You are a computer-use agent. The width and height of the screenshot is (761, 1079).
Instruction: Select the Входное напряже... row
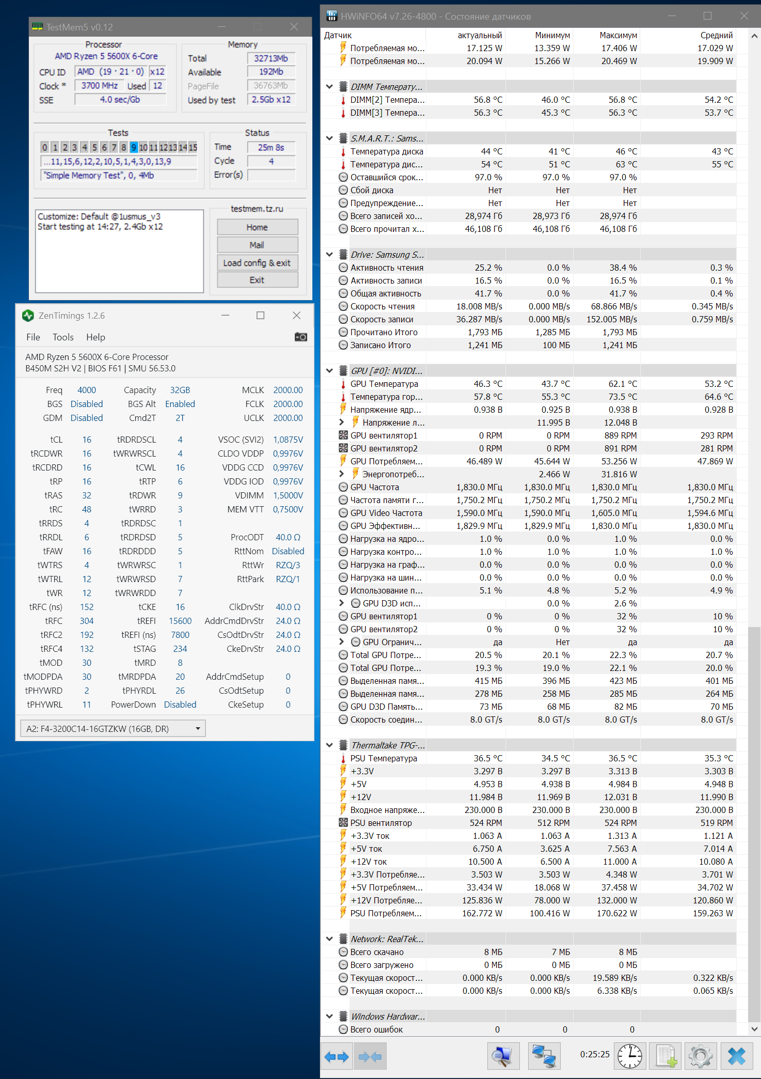528,810
